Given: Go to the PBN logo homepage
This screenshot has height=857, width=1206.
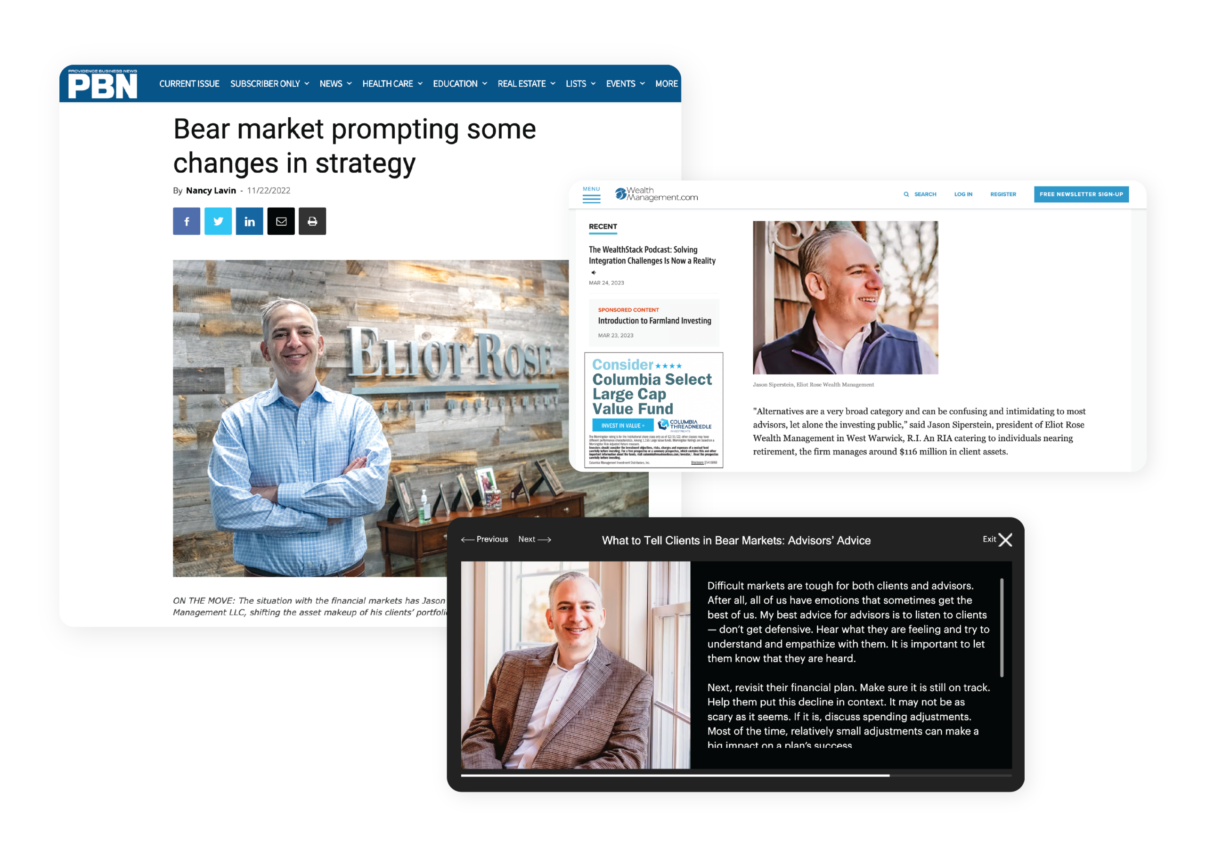Looking at the screenshot, I should pyautogui.click(x=102, y=84).
